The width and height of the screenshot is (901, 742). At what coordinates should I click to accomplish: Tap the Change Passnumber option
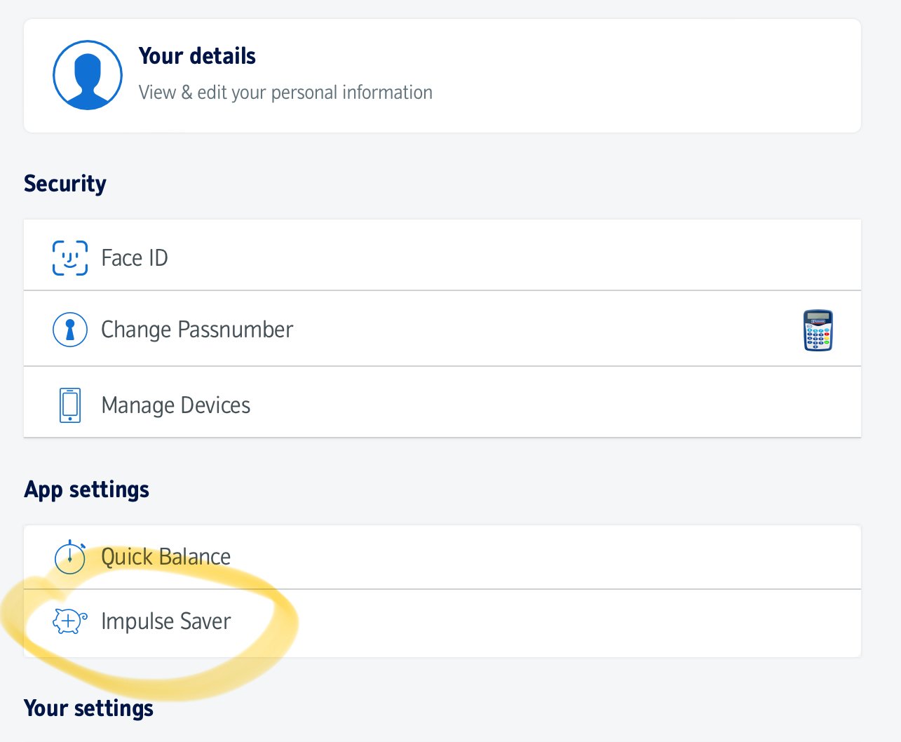[197, 330]
